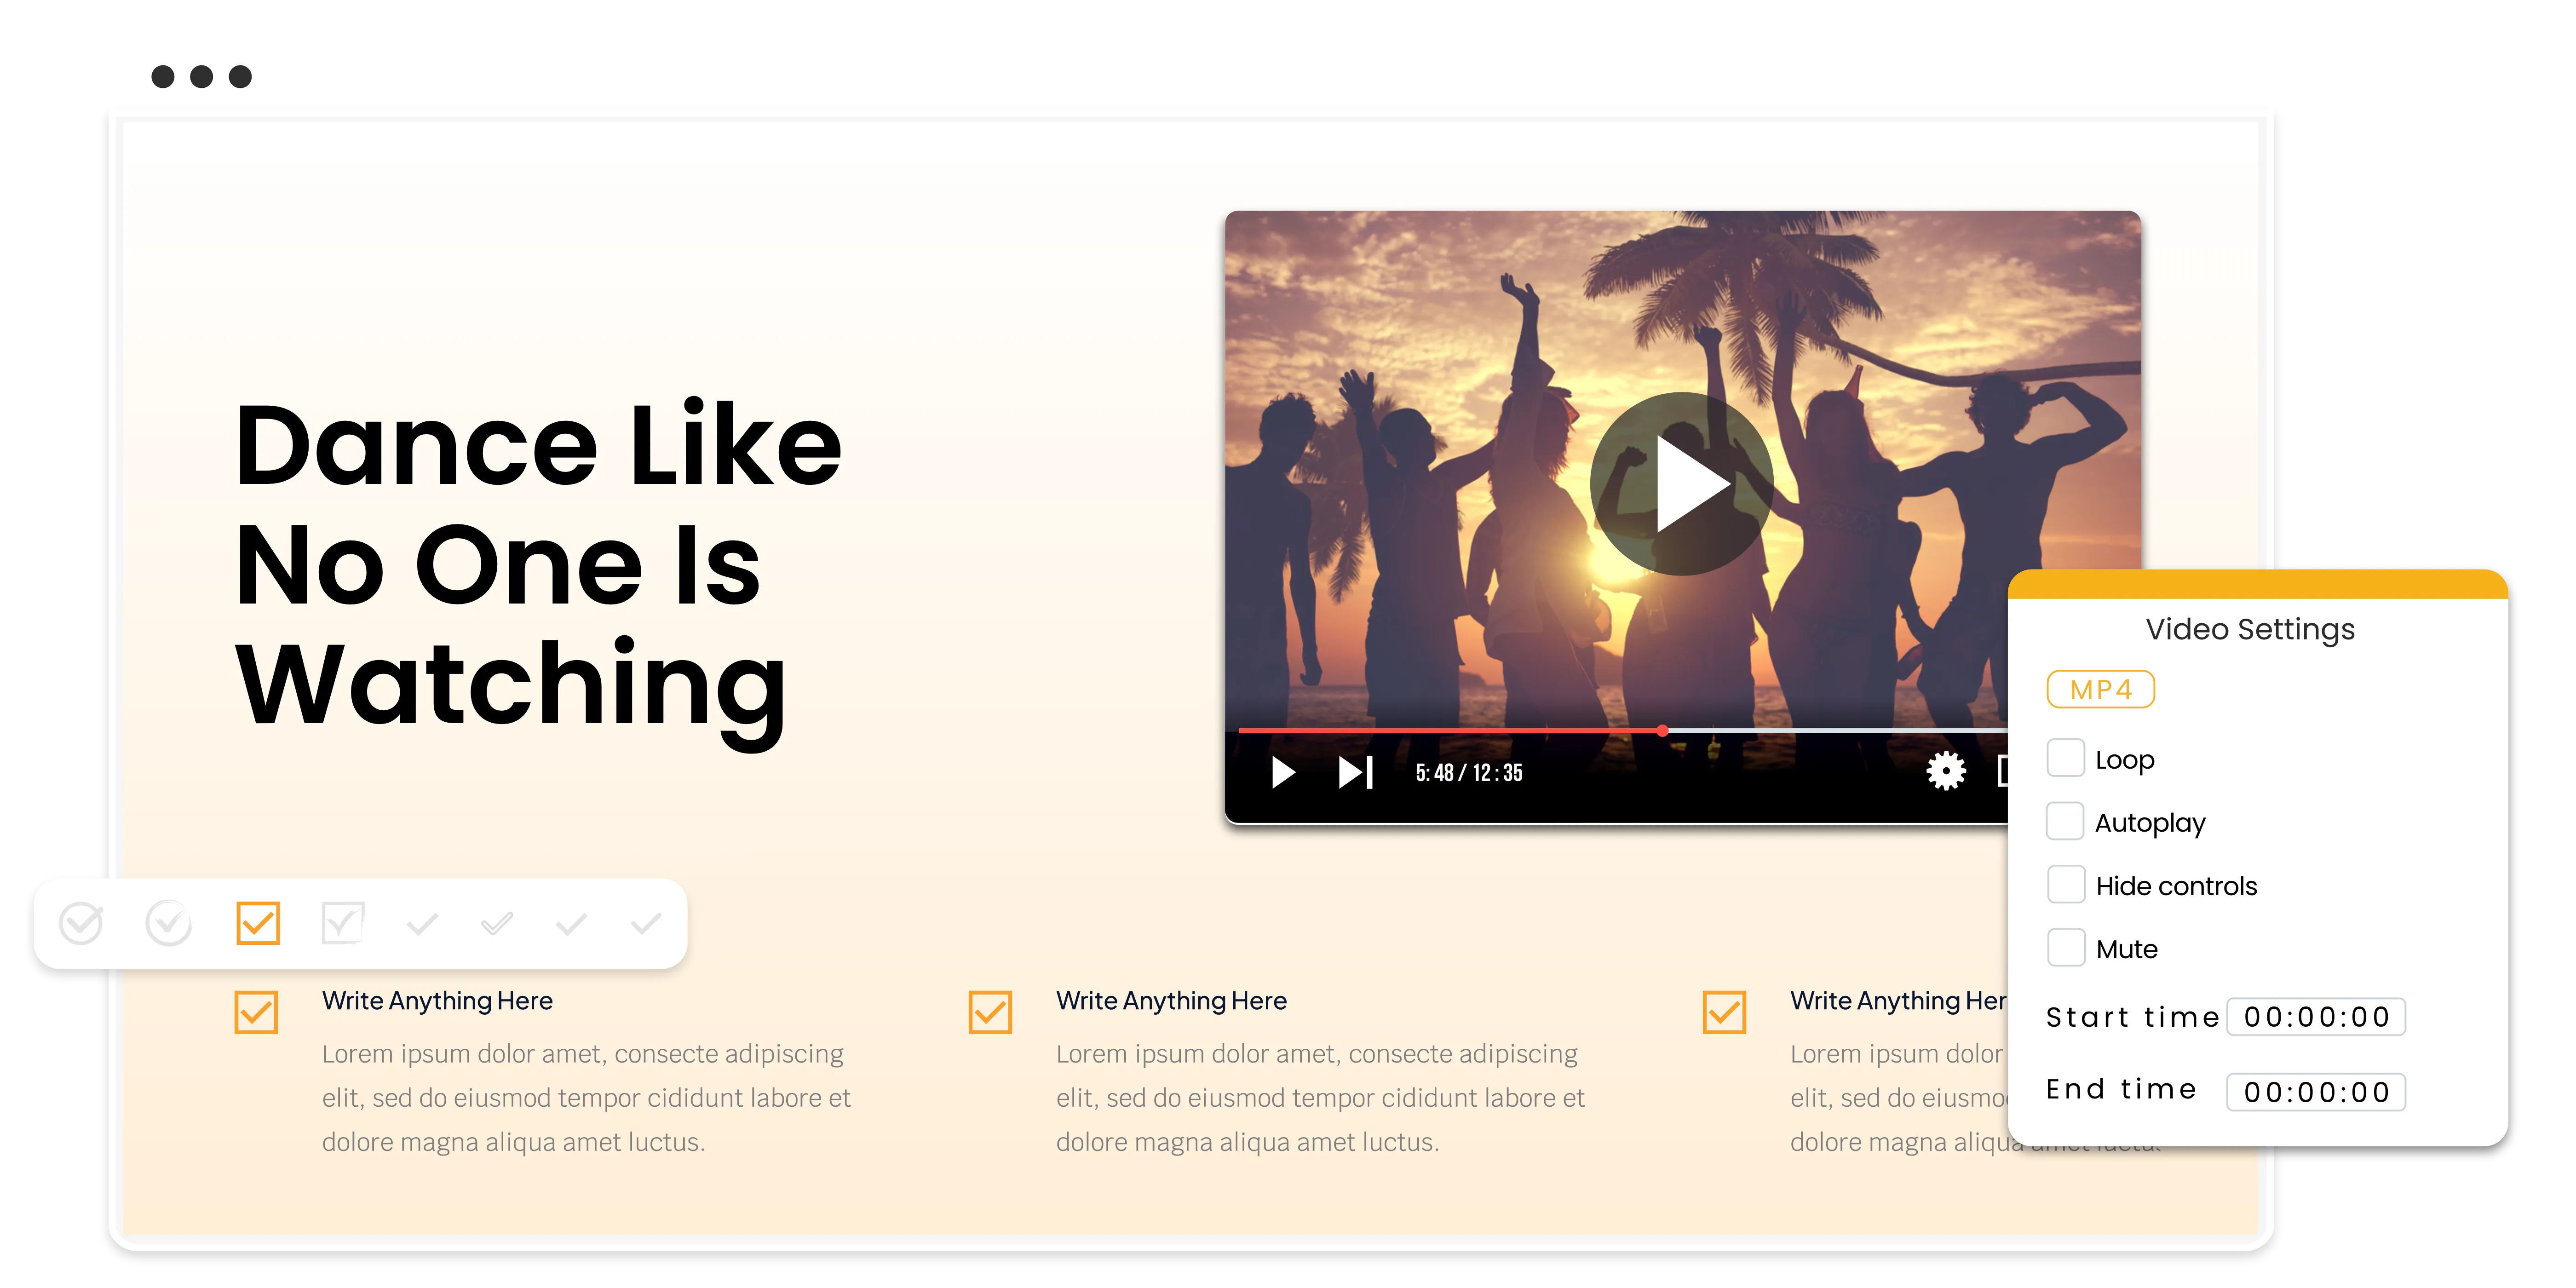Click the Start time input field

(2315, 1017)
